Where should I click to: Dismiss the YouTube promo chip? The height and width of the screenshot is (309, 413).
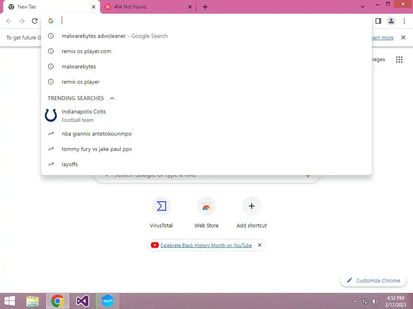[260, 245]
